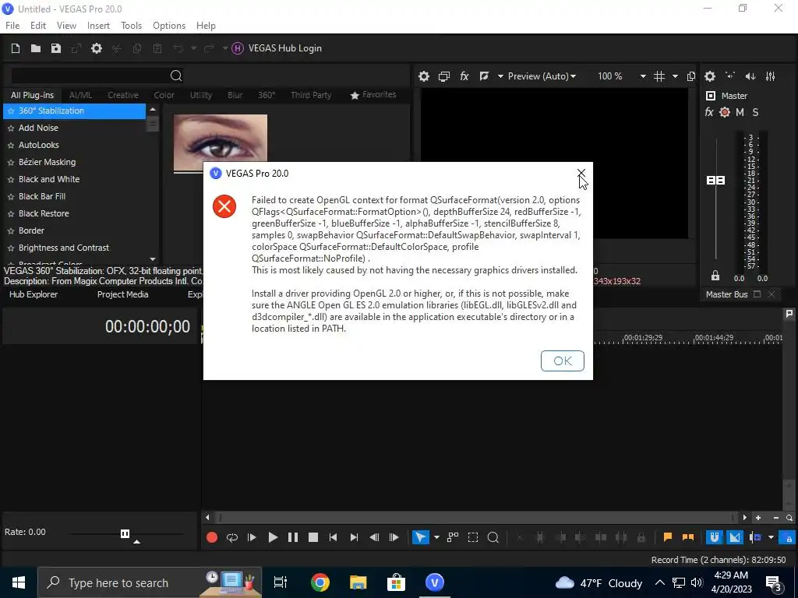Solo the Master bus (S)
This screenshot has width=798, height=598.
click(755, 112)
